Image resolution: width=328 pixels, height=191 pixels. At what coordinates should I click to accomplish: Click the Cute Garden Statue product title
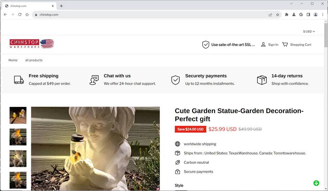point(239,115)
